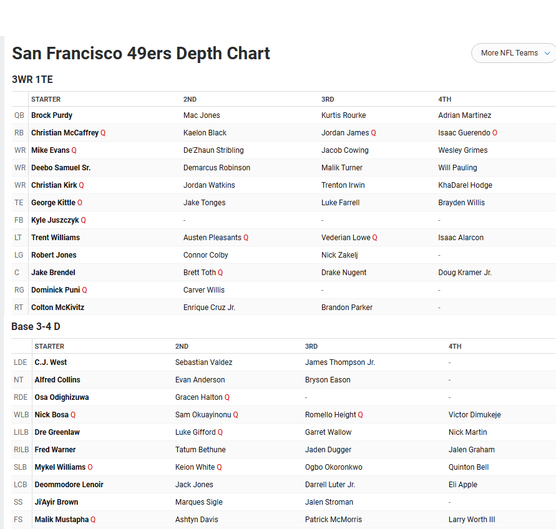This screenshot has height=529, width=556.
Task: Click Nick Zakelj name
Action: click(x=339, y=255)
